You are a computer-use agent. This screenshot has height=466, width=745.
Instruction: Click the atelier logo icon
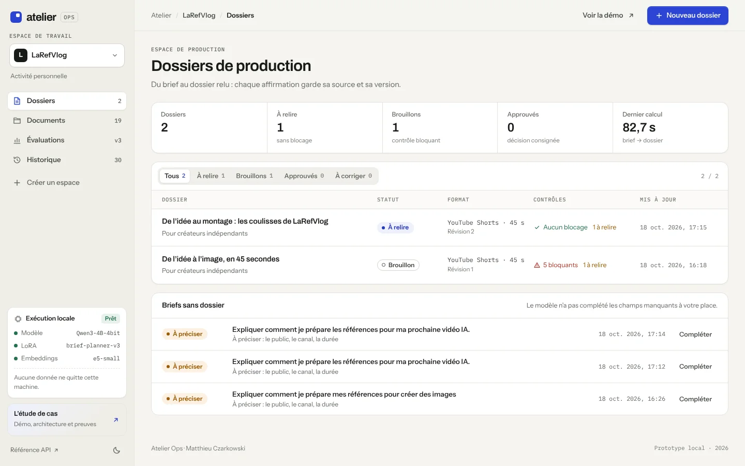click(16, 17)
